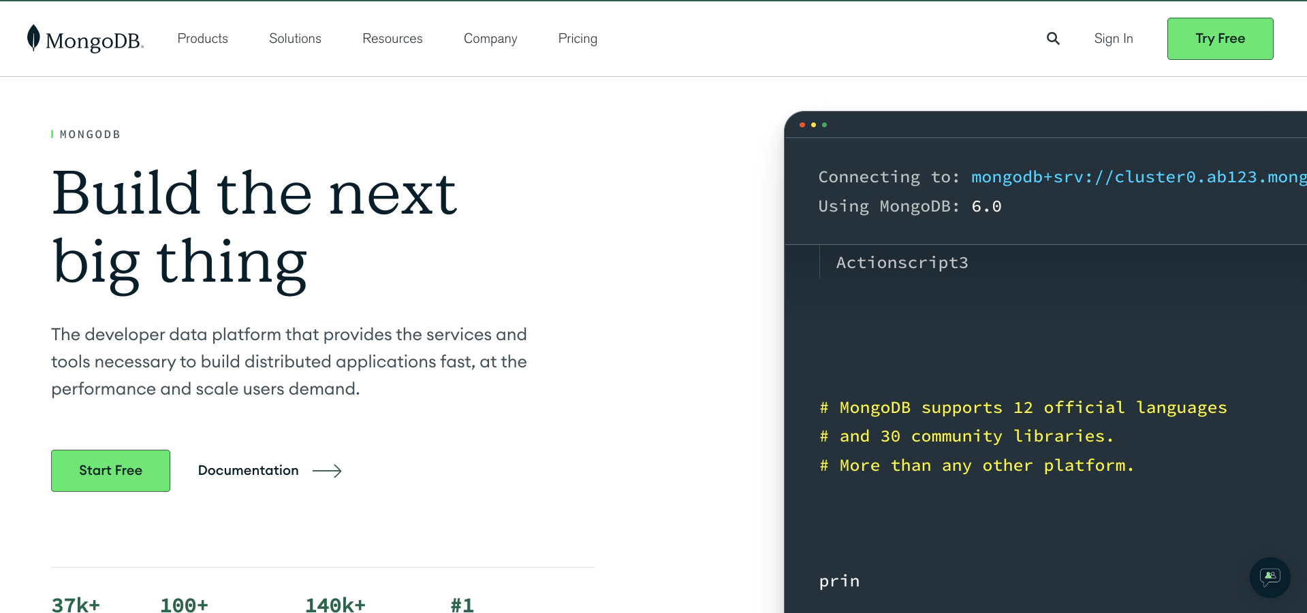Open the chat support bubble icon
This screenshot has width=1307, height=613.
coord(1270,578)
